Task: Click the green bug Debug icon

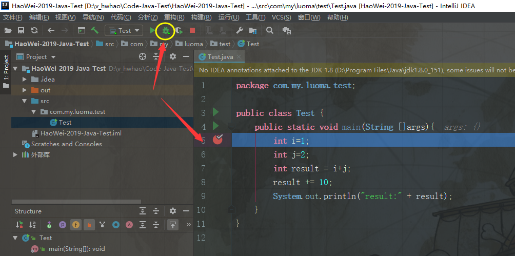Action: coord(165,31)
